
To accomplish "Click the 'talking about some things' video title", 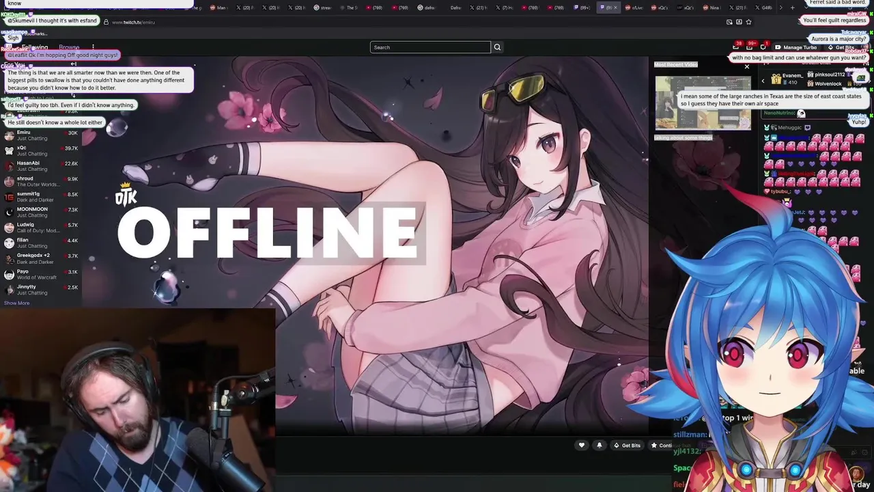I will (x=683, y=138).
